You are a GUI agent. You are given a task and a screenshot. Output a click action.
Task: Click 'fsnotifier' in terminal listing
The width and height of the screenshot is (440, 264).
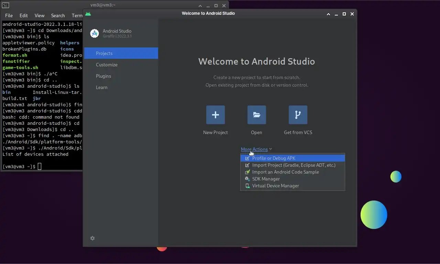click(16, 61)
